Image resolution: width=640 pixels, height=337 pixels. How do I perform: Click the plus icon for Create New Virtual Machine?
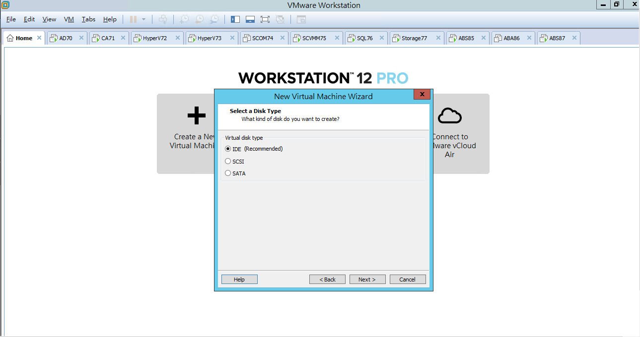tap(197, 115)
